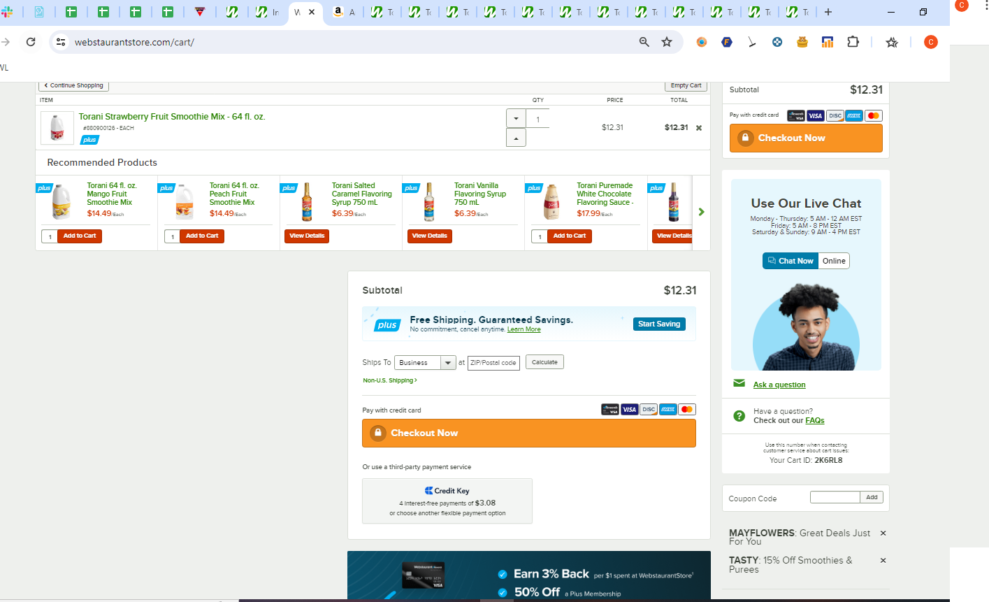Show next recommended products with green arrow
989x602 pixels.
[702, 212]
